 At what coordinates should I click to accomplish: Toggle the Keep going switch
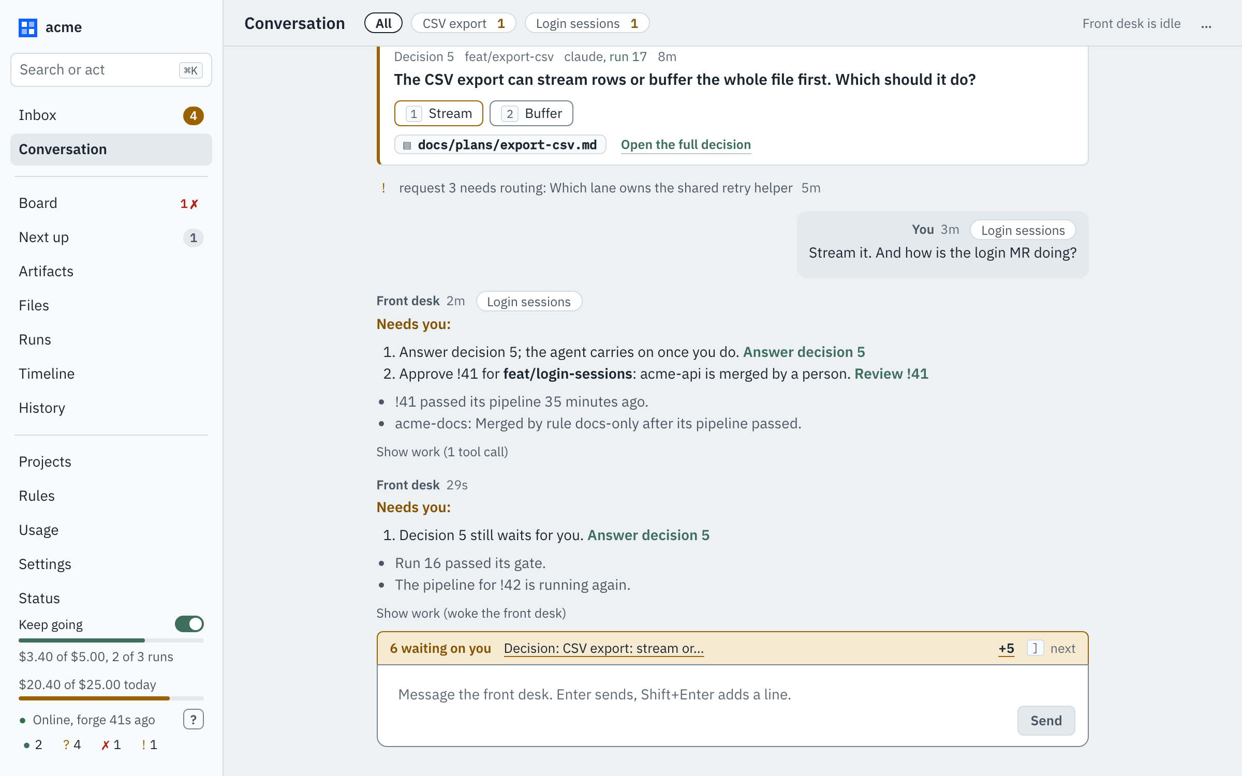point(189,624)
